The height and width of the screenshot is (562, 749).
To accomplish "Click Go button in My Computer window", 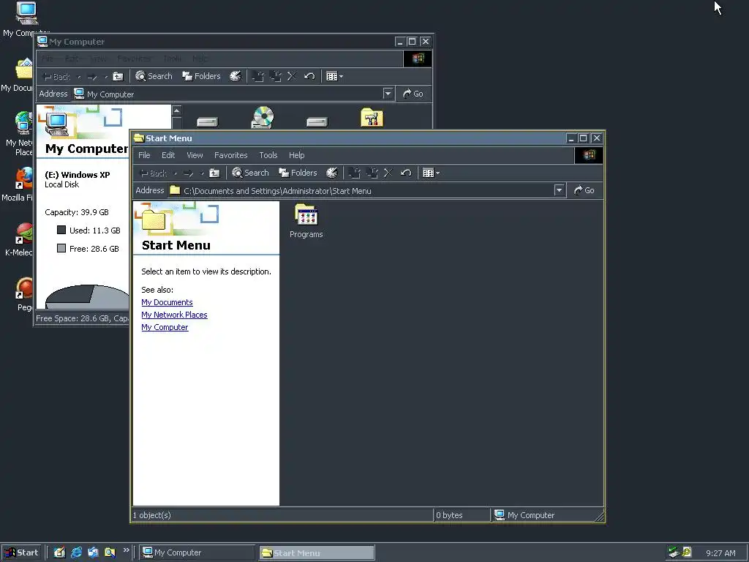I will [413, 94].
